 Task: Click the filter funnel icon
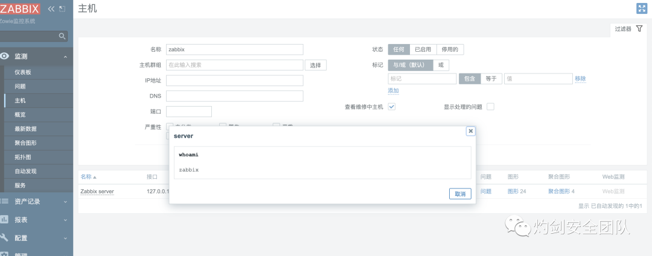[x=639, y=29]
